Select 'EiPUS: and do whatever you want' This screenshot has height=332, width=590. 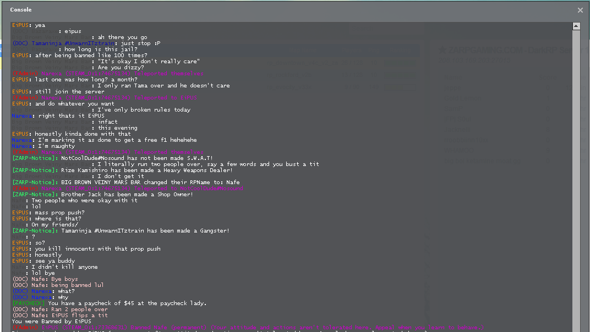[63, 103]
